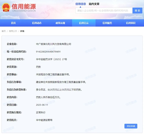Image resolution: width=144 pixels, height=134 pixels.
Task: Open the 信用动态 navigation menu item
Action: (x=37, y=23)
